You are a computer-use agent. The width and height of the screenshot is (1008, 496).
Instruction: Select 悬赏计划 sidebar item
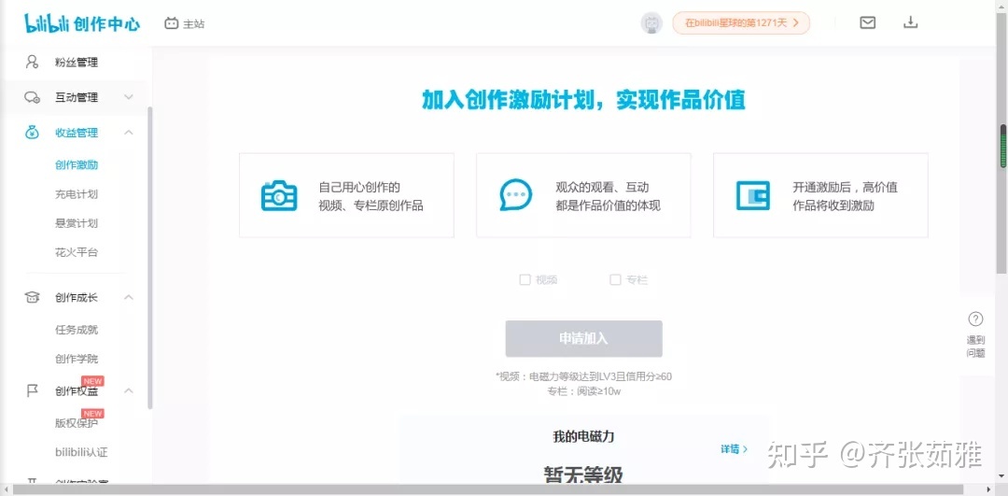tap(77, 223)
